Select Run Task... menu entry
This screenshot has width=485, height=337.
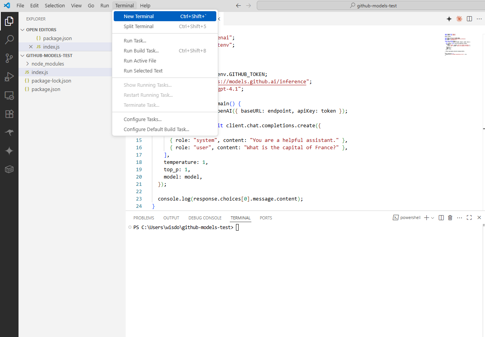(x=165, y=41)
